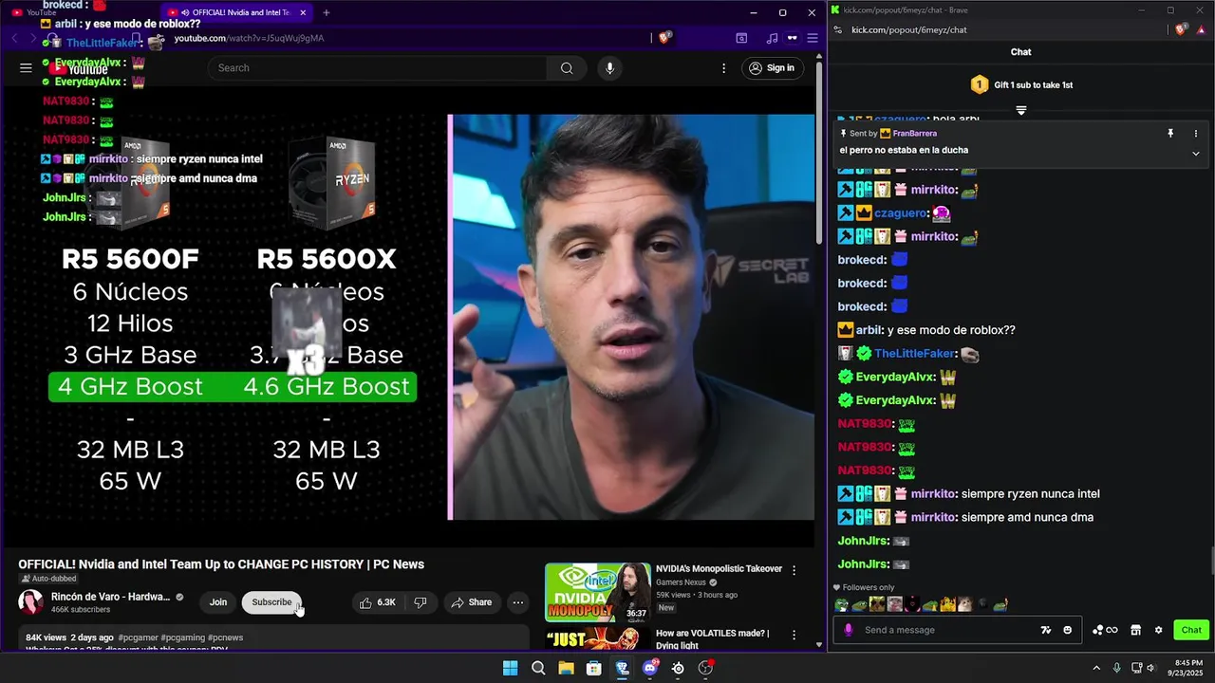This screenshot has height=683, width=1215.
Task: Click TheLittleFaker username in Kick chat
Action: [914, 354]
